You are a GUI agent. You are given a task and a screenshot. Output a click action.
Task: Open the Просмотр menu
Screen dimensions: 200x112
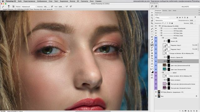(x=84, y=1)
